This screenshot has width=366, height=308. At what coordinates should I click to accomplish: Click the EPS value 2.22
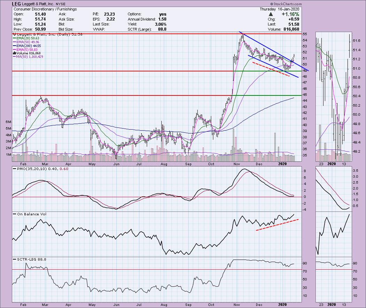click(110, 19)
